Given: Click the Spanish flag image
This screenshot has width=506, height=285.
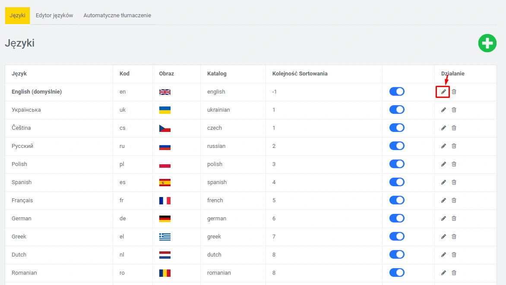Looking at the screenshot, I should tap(165, 182).
